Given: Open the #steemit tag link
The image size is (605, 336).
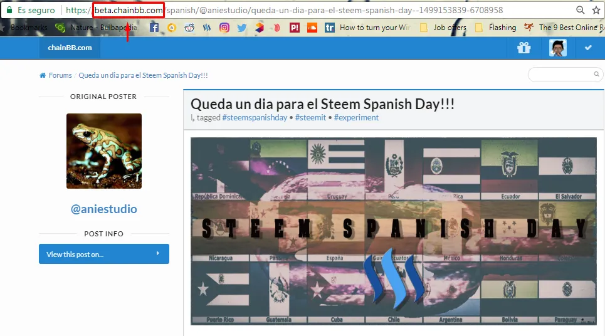Looking at the screenshot, I should [x=310, y=118].
